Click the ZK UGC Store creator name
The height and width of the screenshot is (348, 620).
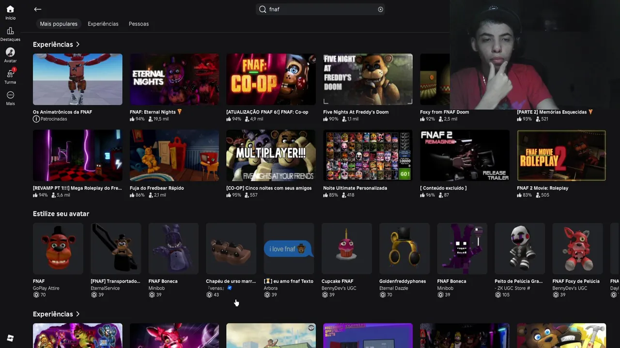512,288
